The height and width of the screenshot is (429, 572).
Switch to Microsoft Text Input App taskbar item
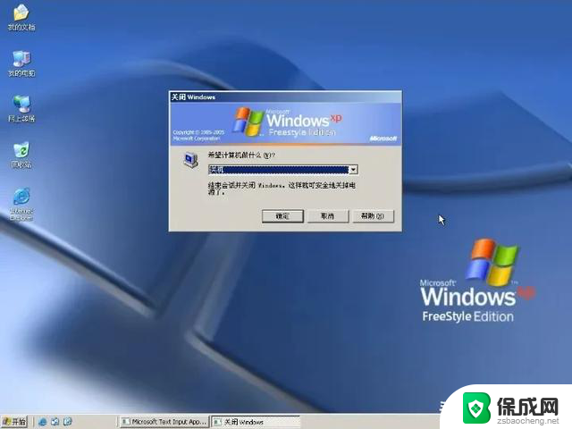point(164,422)
